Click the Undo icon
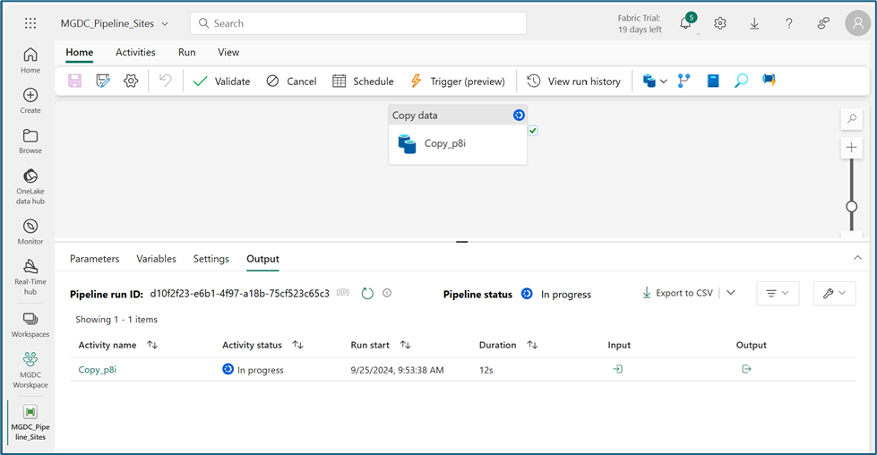 pos(166,81)
